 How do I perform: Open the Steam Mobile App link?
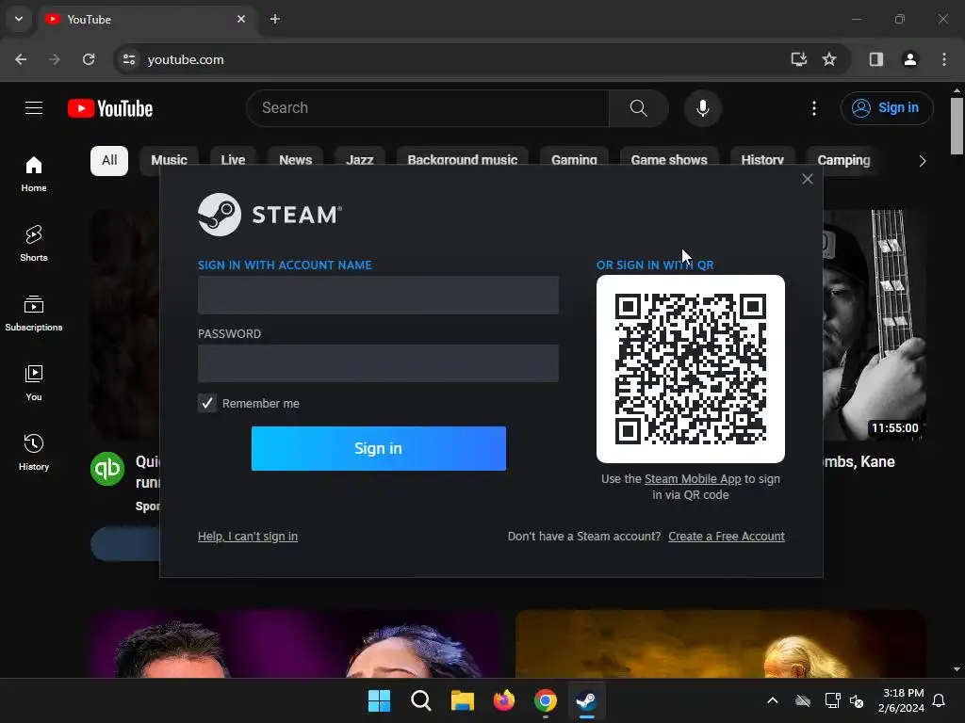(x=693, y=479)
